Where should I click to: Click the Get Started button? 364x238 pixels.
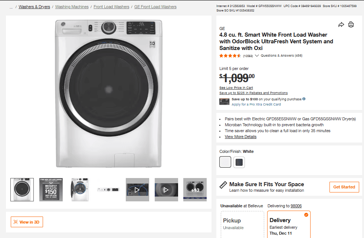[344, 187]
